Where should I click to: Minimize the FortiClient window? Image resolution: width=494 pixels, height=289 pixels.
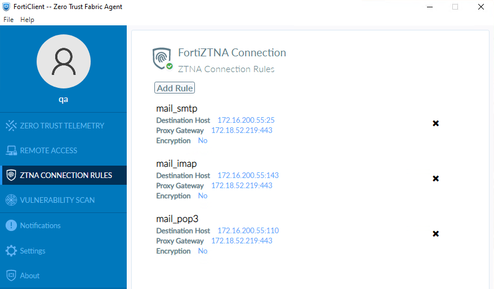[430, 7]
